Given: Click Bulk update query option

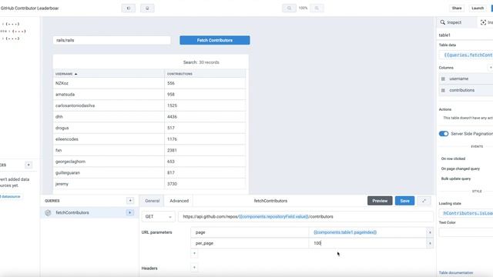Looking at the screenshot, I should pos(456,179).
